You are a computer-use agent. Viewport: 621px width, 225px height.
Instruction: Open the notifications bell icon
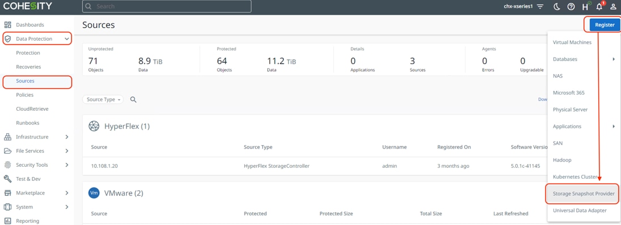click(599, 6)
